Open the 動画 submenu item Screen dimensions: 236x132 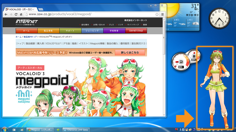74,44
